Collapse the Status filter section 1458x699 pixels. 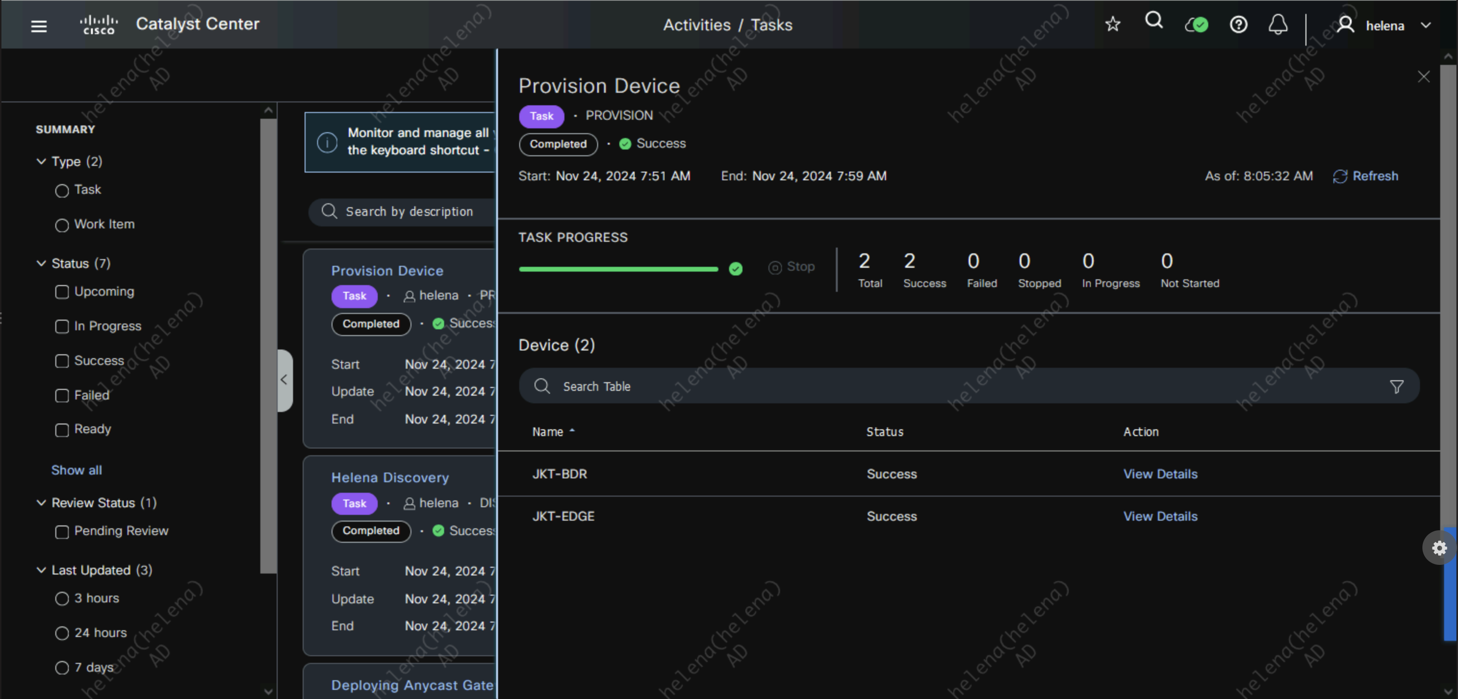[x=41, y=263]
